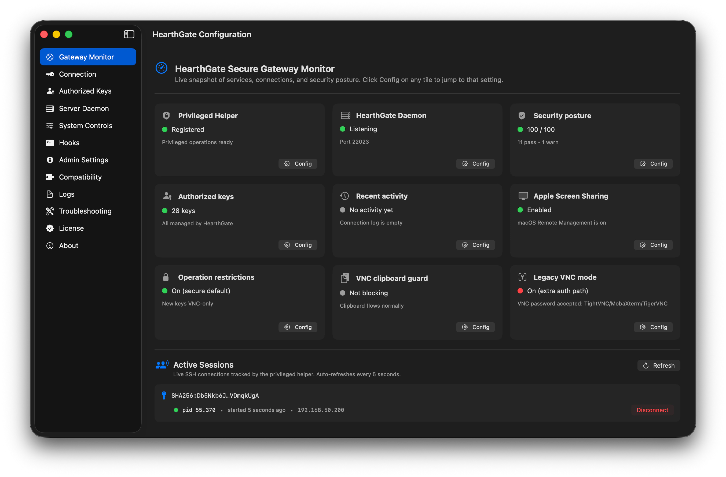Click the Troubleshooting tools icon in sidebar

[x=50, y=211]
